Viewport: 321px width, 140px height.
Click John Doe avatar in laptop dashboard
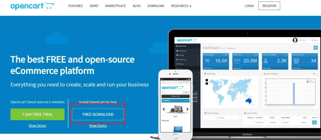(295, 40)
